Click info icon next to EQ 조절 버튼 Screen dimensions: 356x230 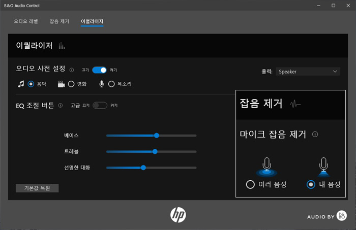60,106
